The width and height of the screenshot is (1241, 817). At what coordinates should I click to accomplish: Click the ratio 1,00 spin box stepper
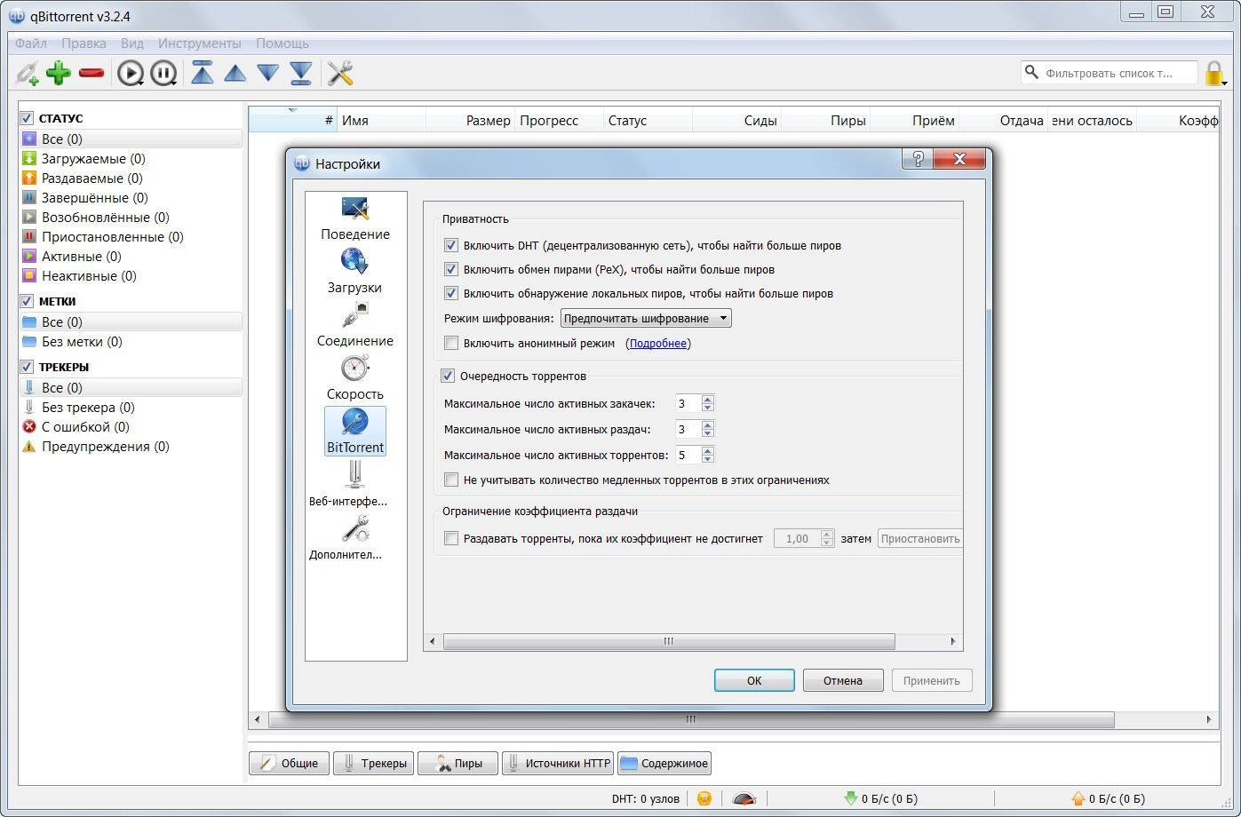(x=827, y=538)
